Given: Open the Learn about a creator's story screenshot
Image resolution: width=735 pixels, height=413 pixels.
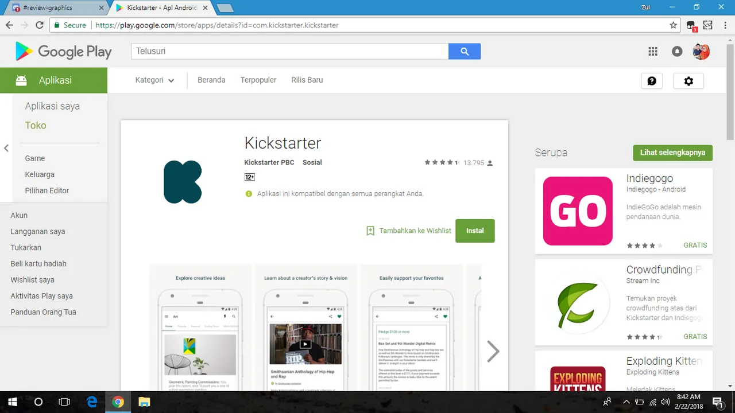Looking at the screenshot, I should point(306,328).
